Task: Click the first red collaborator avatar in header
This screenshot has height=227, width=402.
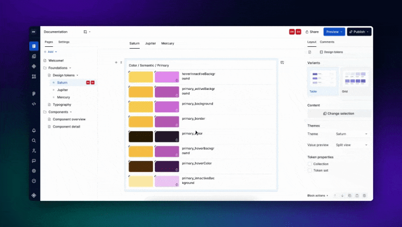Action: click(x=292, y=32)
